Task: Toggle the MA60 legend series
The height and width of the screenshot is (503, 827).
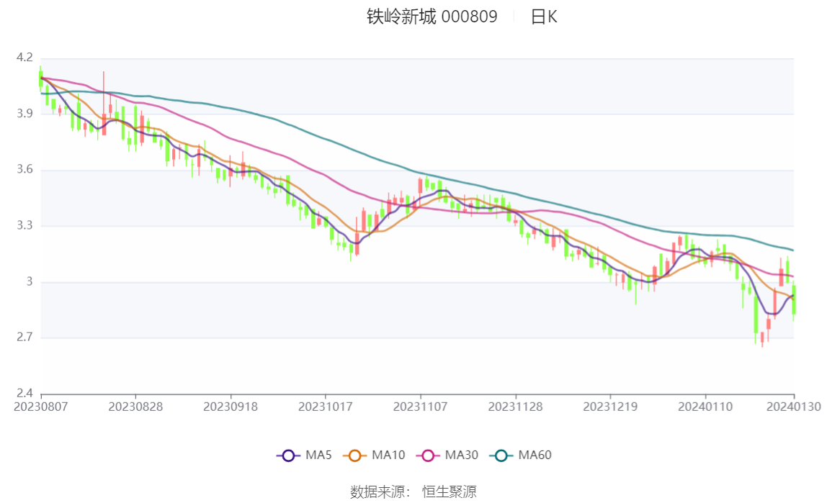Action: (521, 455)
